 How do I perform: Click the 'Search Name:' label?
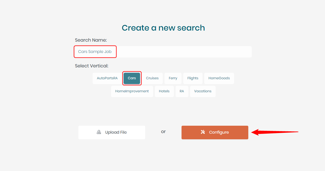point(91,40)
